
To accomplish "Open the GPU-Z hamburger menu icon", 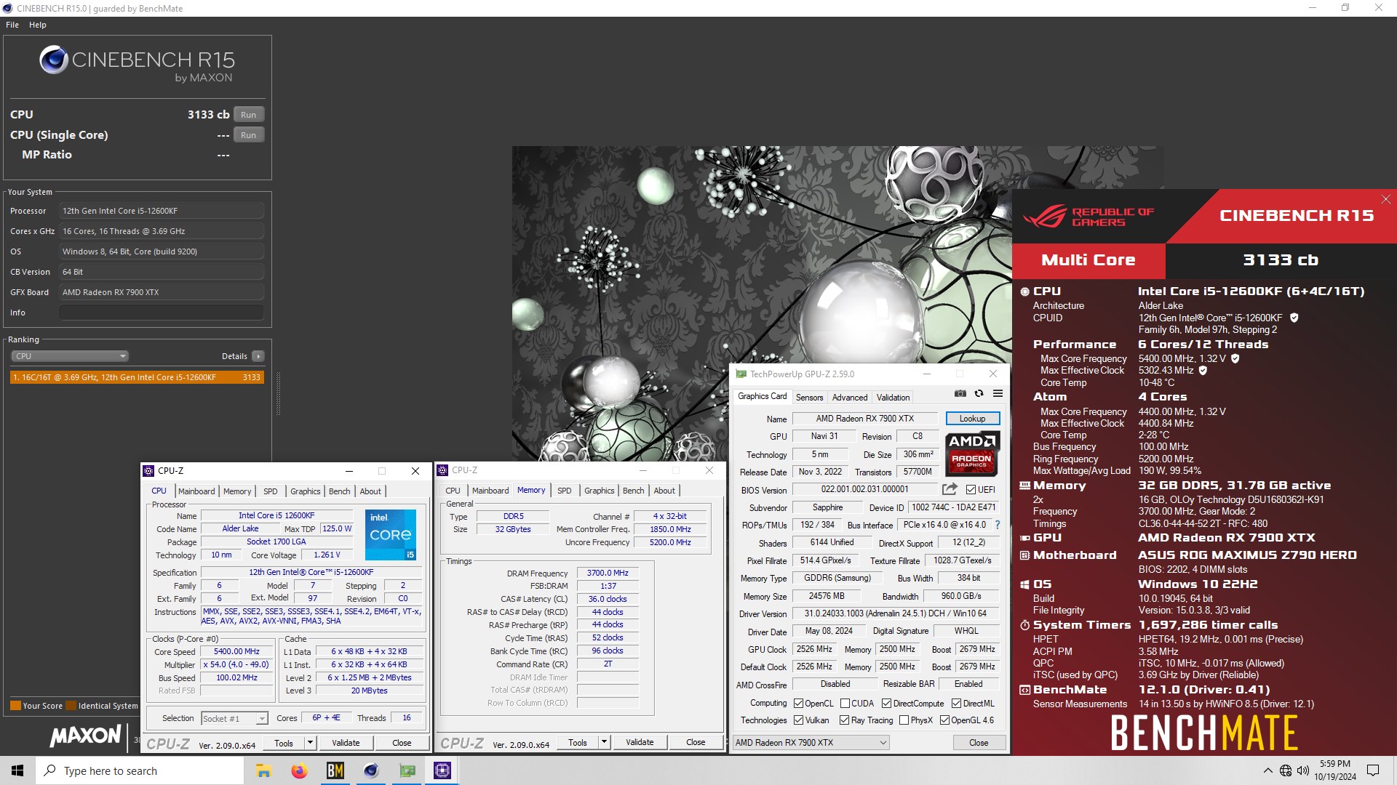I will coord(998,393).
